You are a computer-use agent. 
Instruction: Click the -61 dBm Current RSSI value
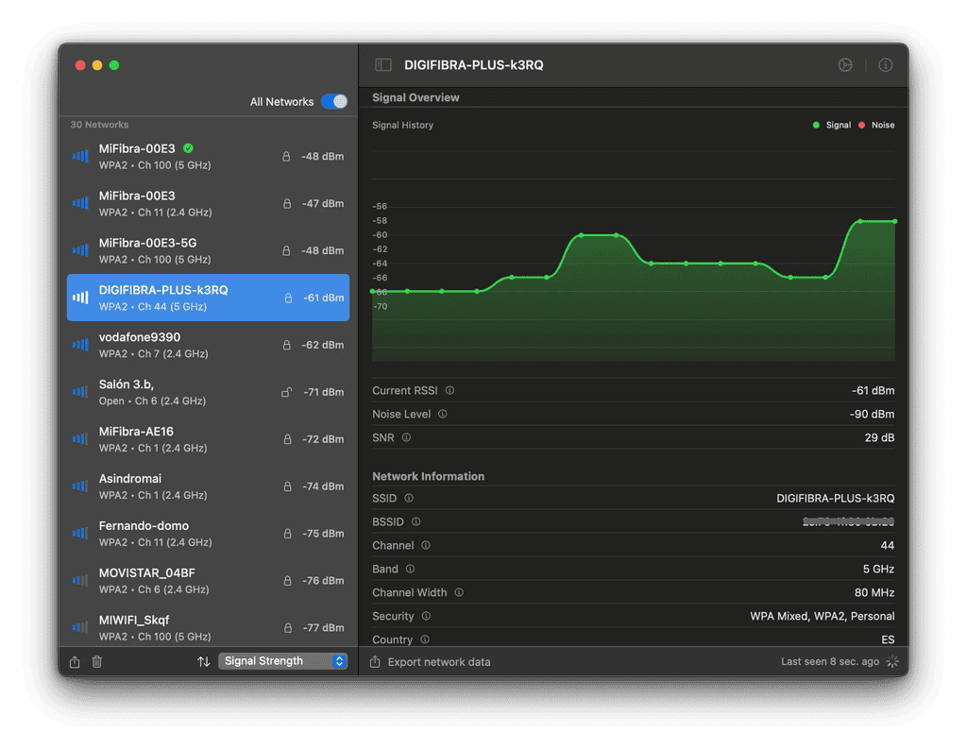coord(873,390)
